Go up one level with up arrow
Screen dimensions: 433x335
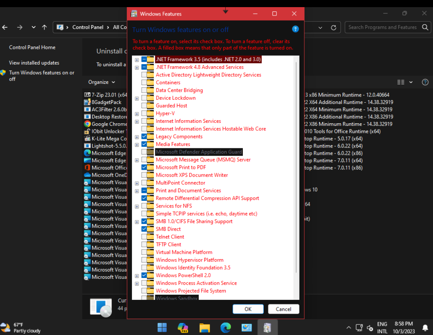[44, 27]
